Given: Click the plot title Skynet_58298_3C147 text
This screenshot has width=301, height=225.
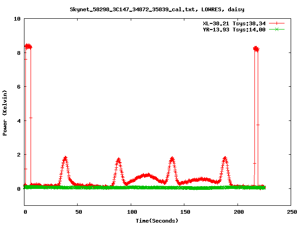Looking at the screenshot, I should point(157,9).
